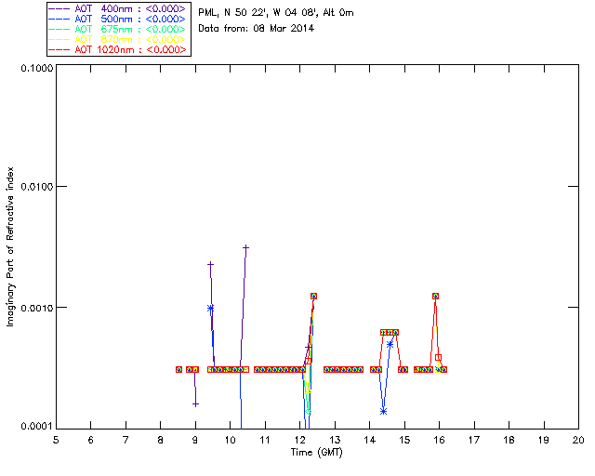This screenshot has height=476, width=595.
Task: Click the x-axis tick label 9
Action: [195, 440]
